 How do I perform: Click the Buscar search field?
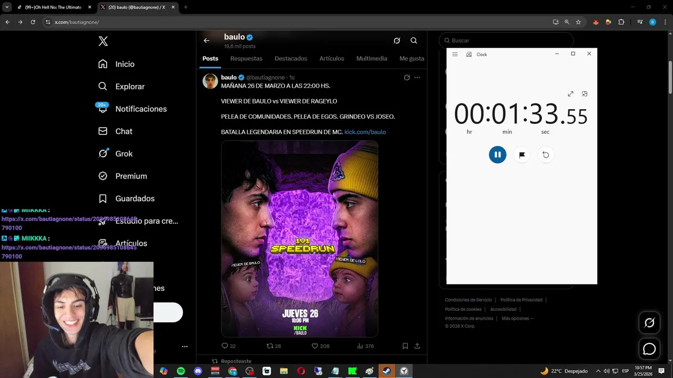pyautogui.click(x=506, y=40)
